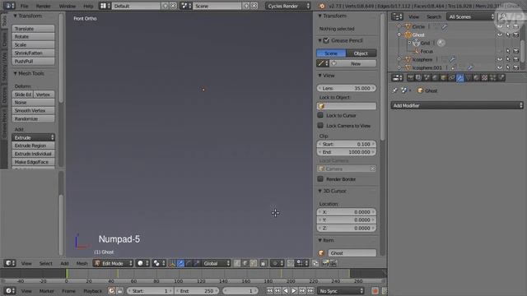Open Add Modifier dropdown
The width and height of the screenshot is (527, 296).
(457, 105)
